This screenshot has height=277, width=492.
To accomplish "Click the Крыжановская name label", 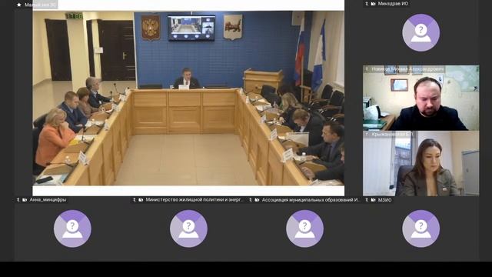I will 392,135.
